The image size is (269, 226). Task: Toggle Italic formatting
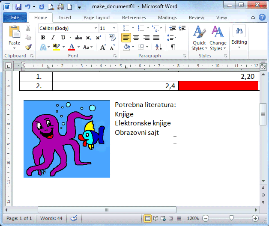coord(53,38)
